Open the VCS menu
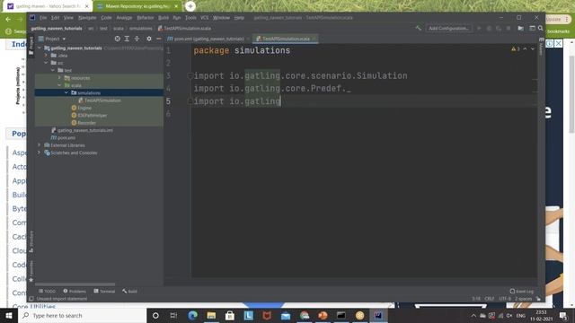The width and height of the screenshot is (575, 323). [204, 18]
